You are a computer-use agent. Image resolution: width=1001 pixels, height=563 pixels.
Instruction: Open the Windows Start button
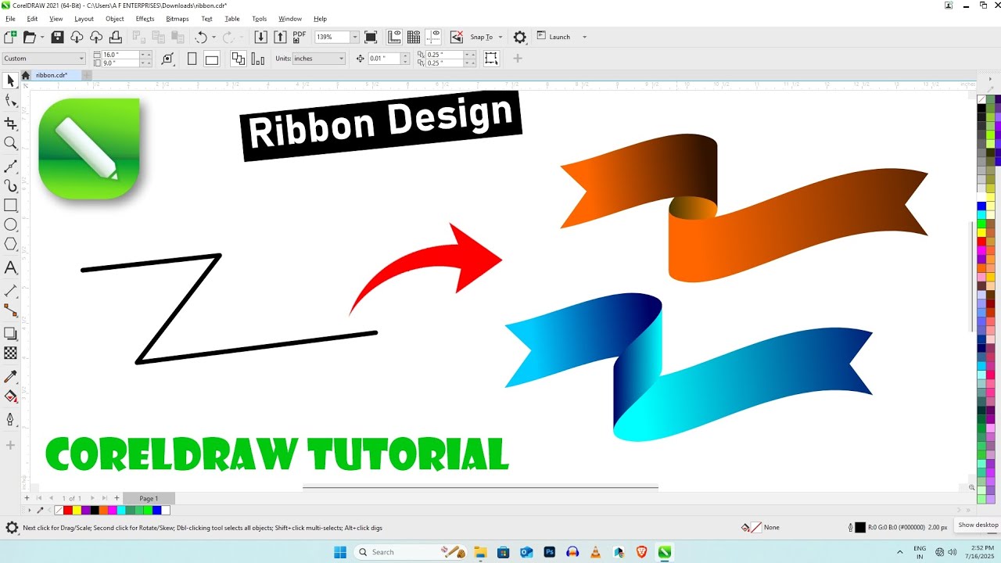tap(339, 552)
